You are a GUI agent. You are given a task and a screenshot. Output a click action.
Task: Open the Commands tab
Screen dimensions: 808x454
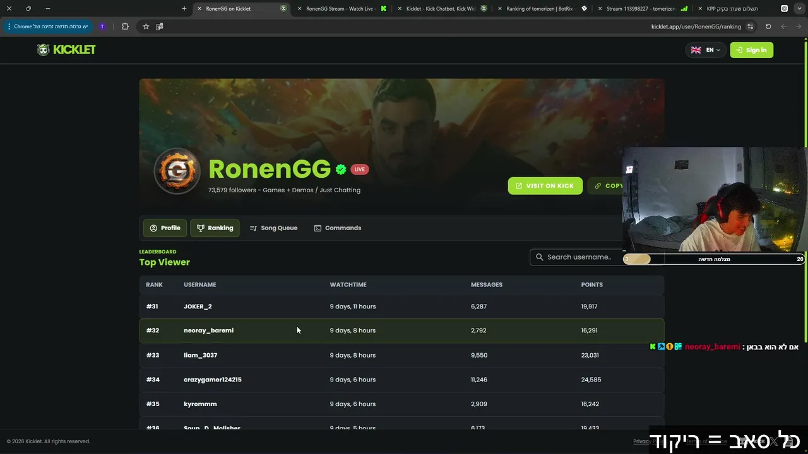click(337, 228)
